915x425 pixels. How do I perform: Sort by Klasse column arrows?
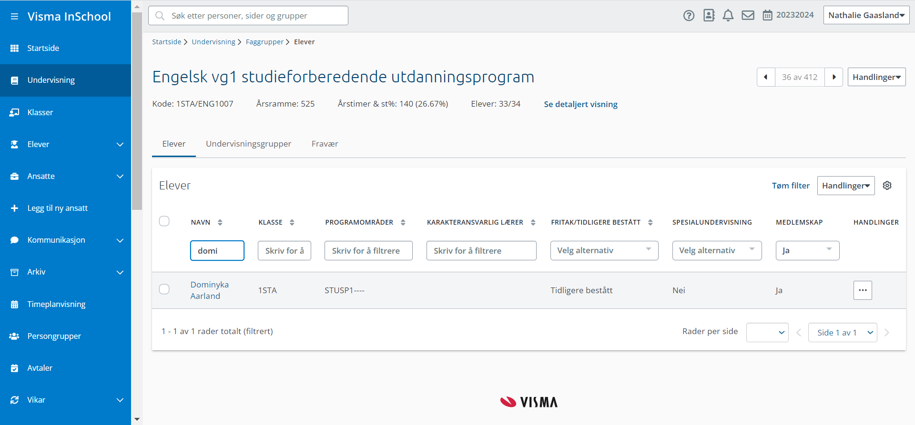[292, 222]
